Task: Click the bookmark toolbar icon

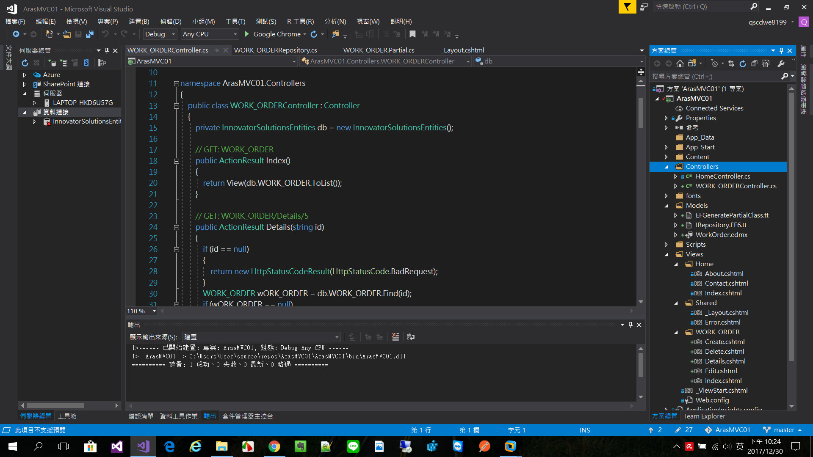Action: [x=412, y=34]
